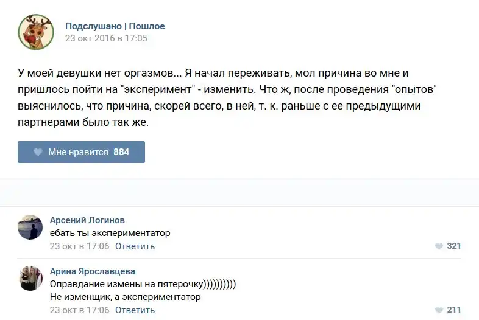Viewport: 479px width, 320px height.
Task: Click the timestamp under Арсений Логинов's comment
Action: pyautogui.click(x=79, y=246)
